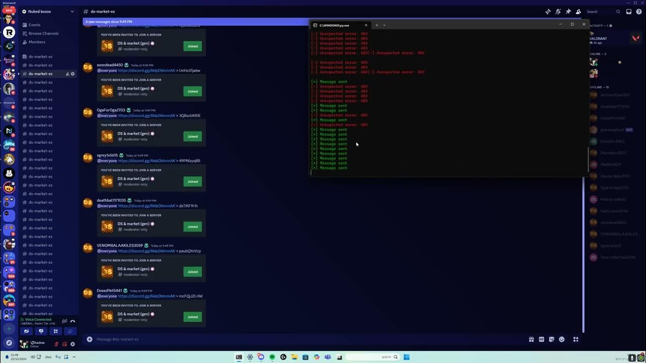Viewport: 646px width, 363px height.
Task: Click the new messages since 9:49 PM bar
Action: (195, 22)
